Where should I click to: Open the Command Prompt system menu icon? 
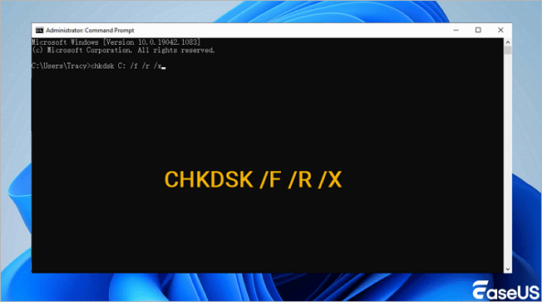pyautogui.click(x=39, y=31)
